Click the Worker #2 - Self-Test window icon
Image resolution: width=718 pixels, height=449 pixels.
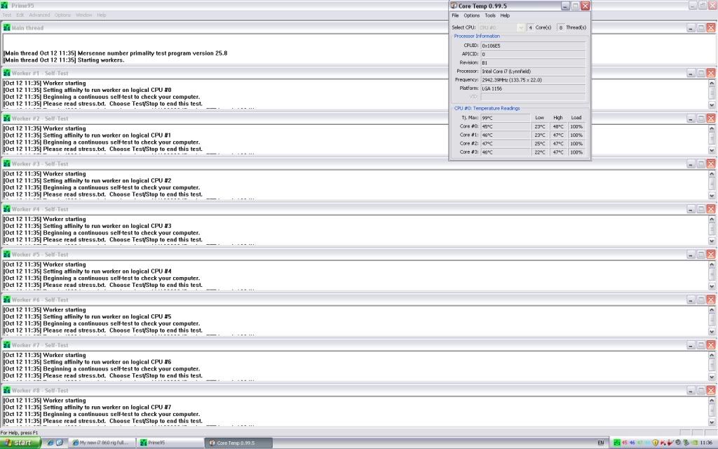point(6,118)
